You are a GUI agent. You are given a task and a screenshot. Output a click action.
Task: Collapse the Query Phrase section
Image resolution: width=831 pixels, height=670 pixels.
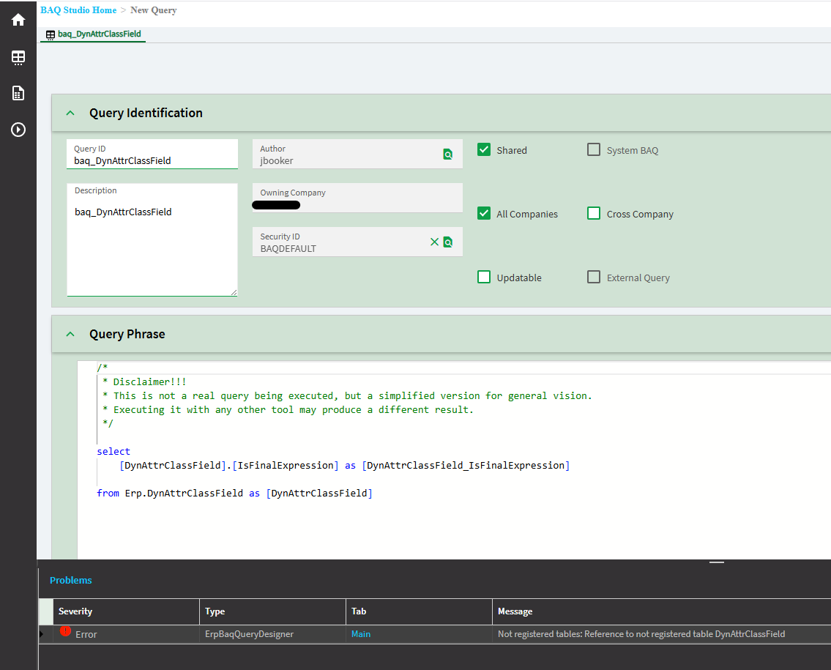[x=70, y=335]
